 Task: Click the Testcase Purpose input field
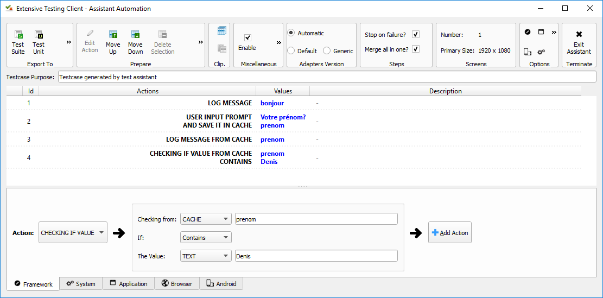tap(327, 77)
